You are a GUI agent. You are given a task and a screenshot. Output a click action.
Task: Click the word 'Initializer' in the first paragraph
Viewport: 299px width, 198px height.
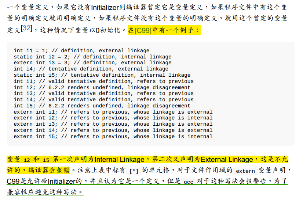click(x=105, y=8)
